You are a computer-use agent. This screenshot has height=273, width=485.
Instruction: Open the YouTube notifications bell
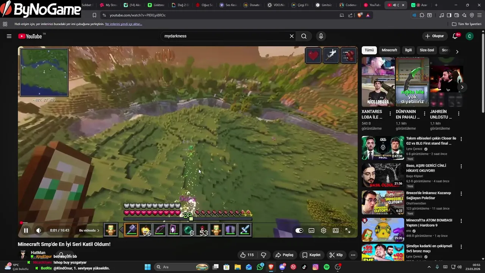click(x=455, y=36)
